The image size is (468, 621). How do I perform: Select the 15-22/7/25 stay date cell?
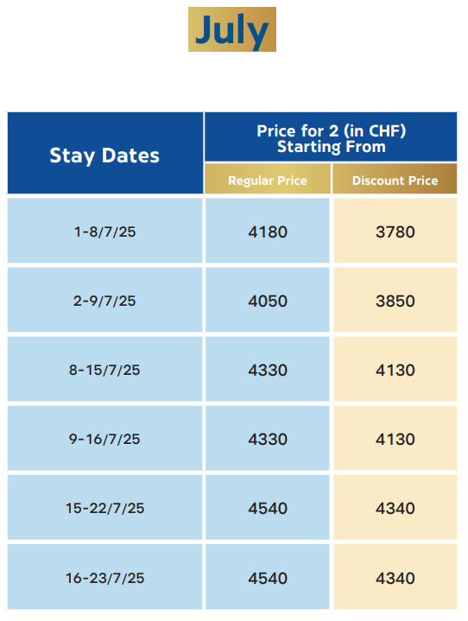pyautogui.click(x=105, y=507)
